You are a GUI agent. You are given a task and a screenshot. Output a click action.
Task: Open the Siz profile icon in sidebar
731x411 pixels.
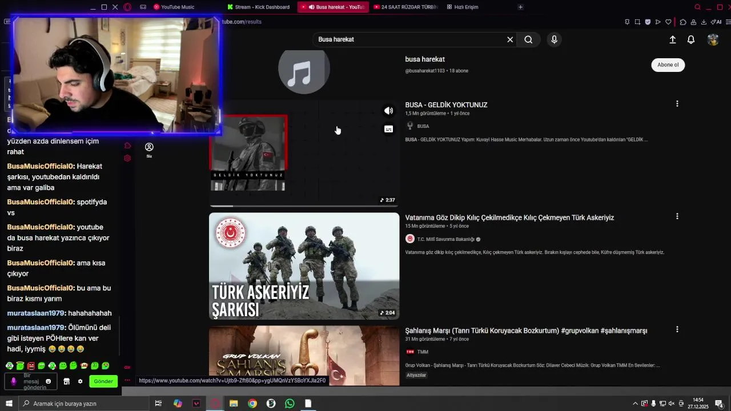point(149,150)
